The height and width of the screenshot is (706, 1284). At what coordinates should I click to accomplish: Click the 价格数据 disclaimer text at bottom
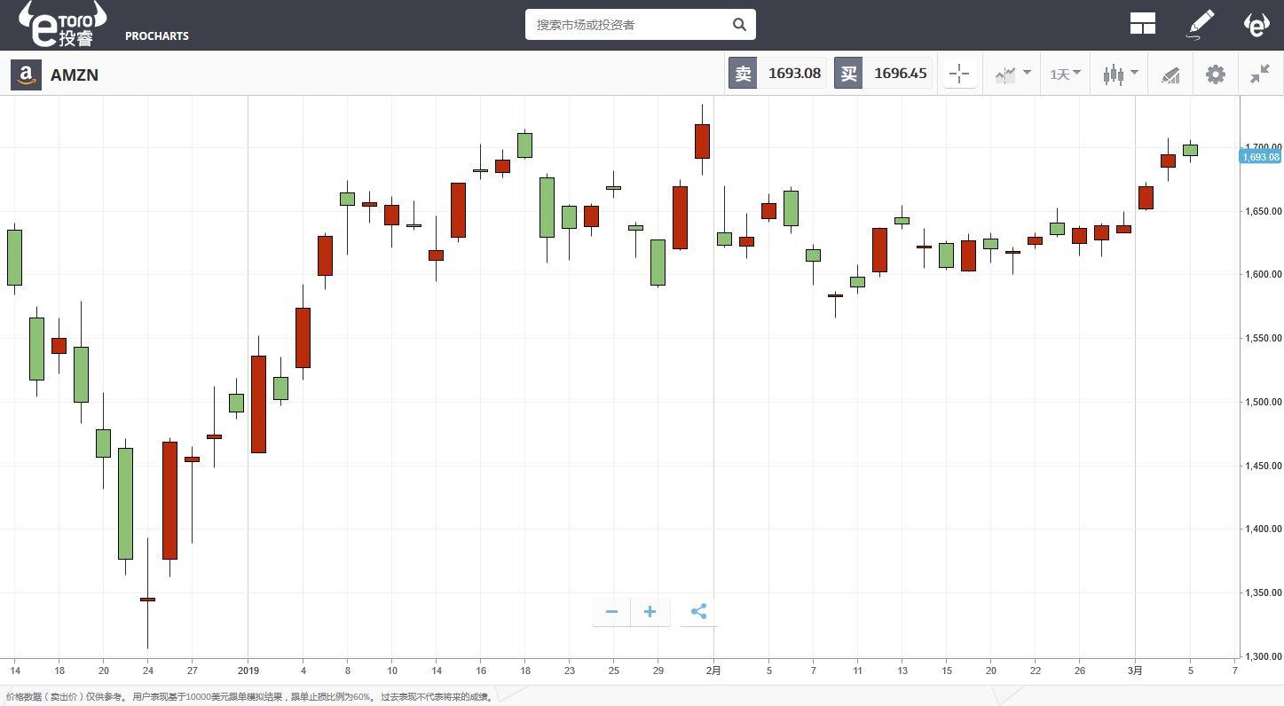(250, 697)
